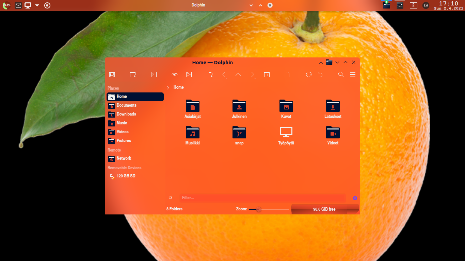
Task: Open Pictures in Places panel
Action: point(135,141)
